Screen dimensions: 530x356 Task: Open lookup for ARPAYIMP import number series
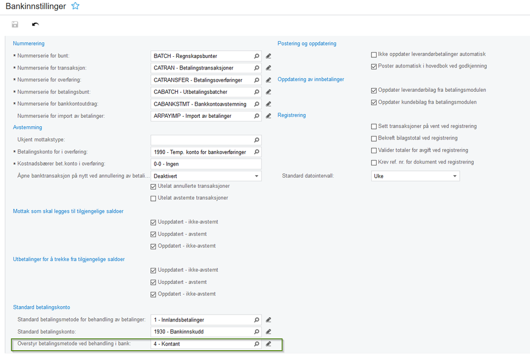257,116
